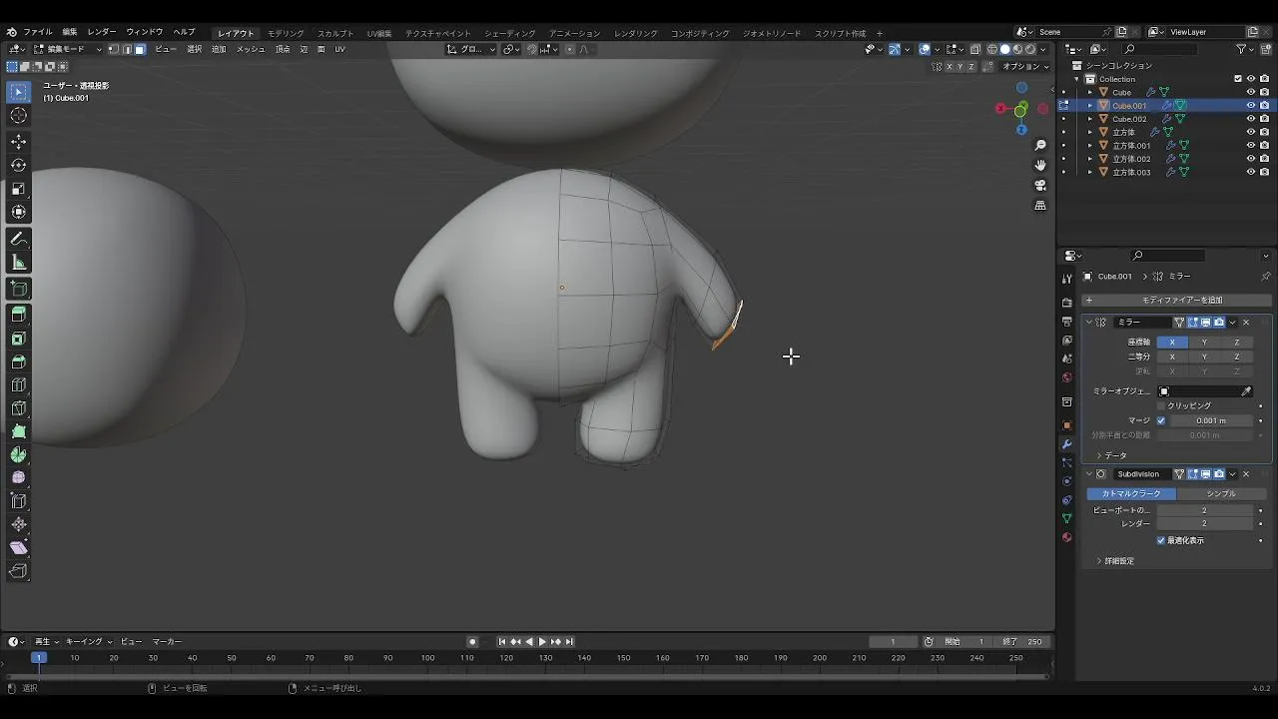This screenshot has width=1278, height=719.
Task: Toggle camera view with the camera gizmo
Action: (1040, 185)
